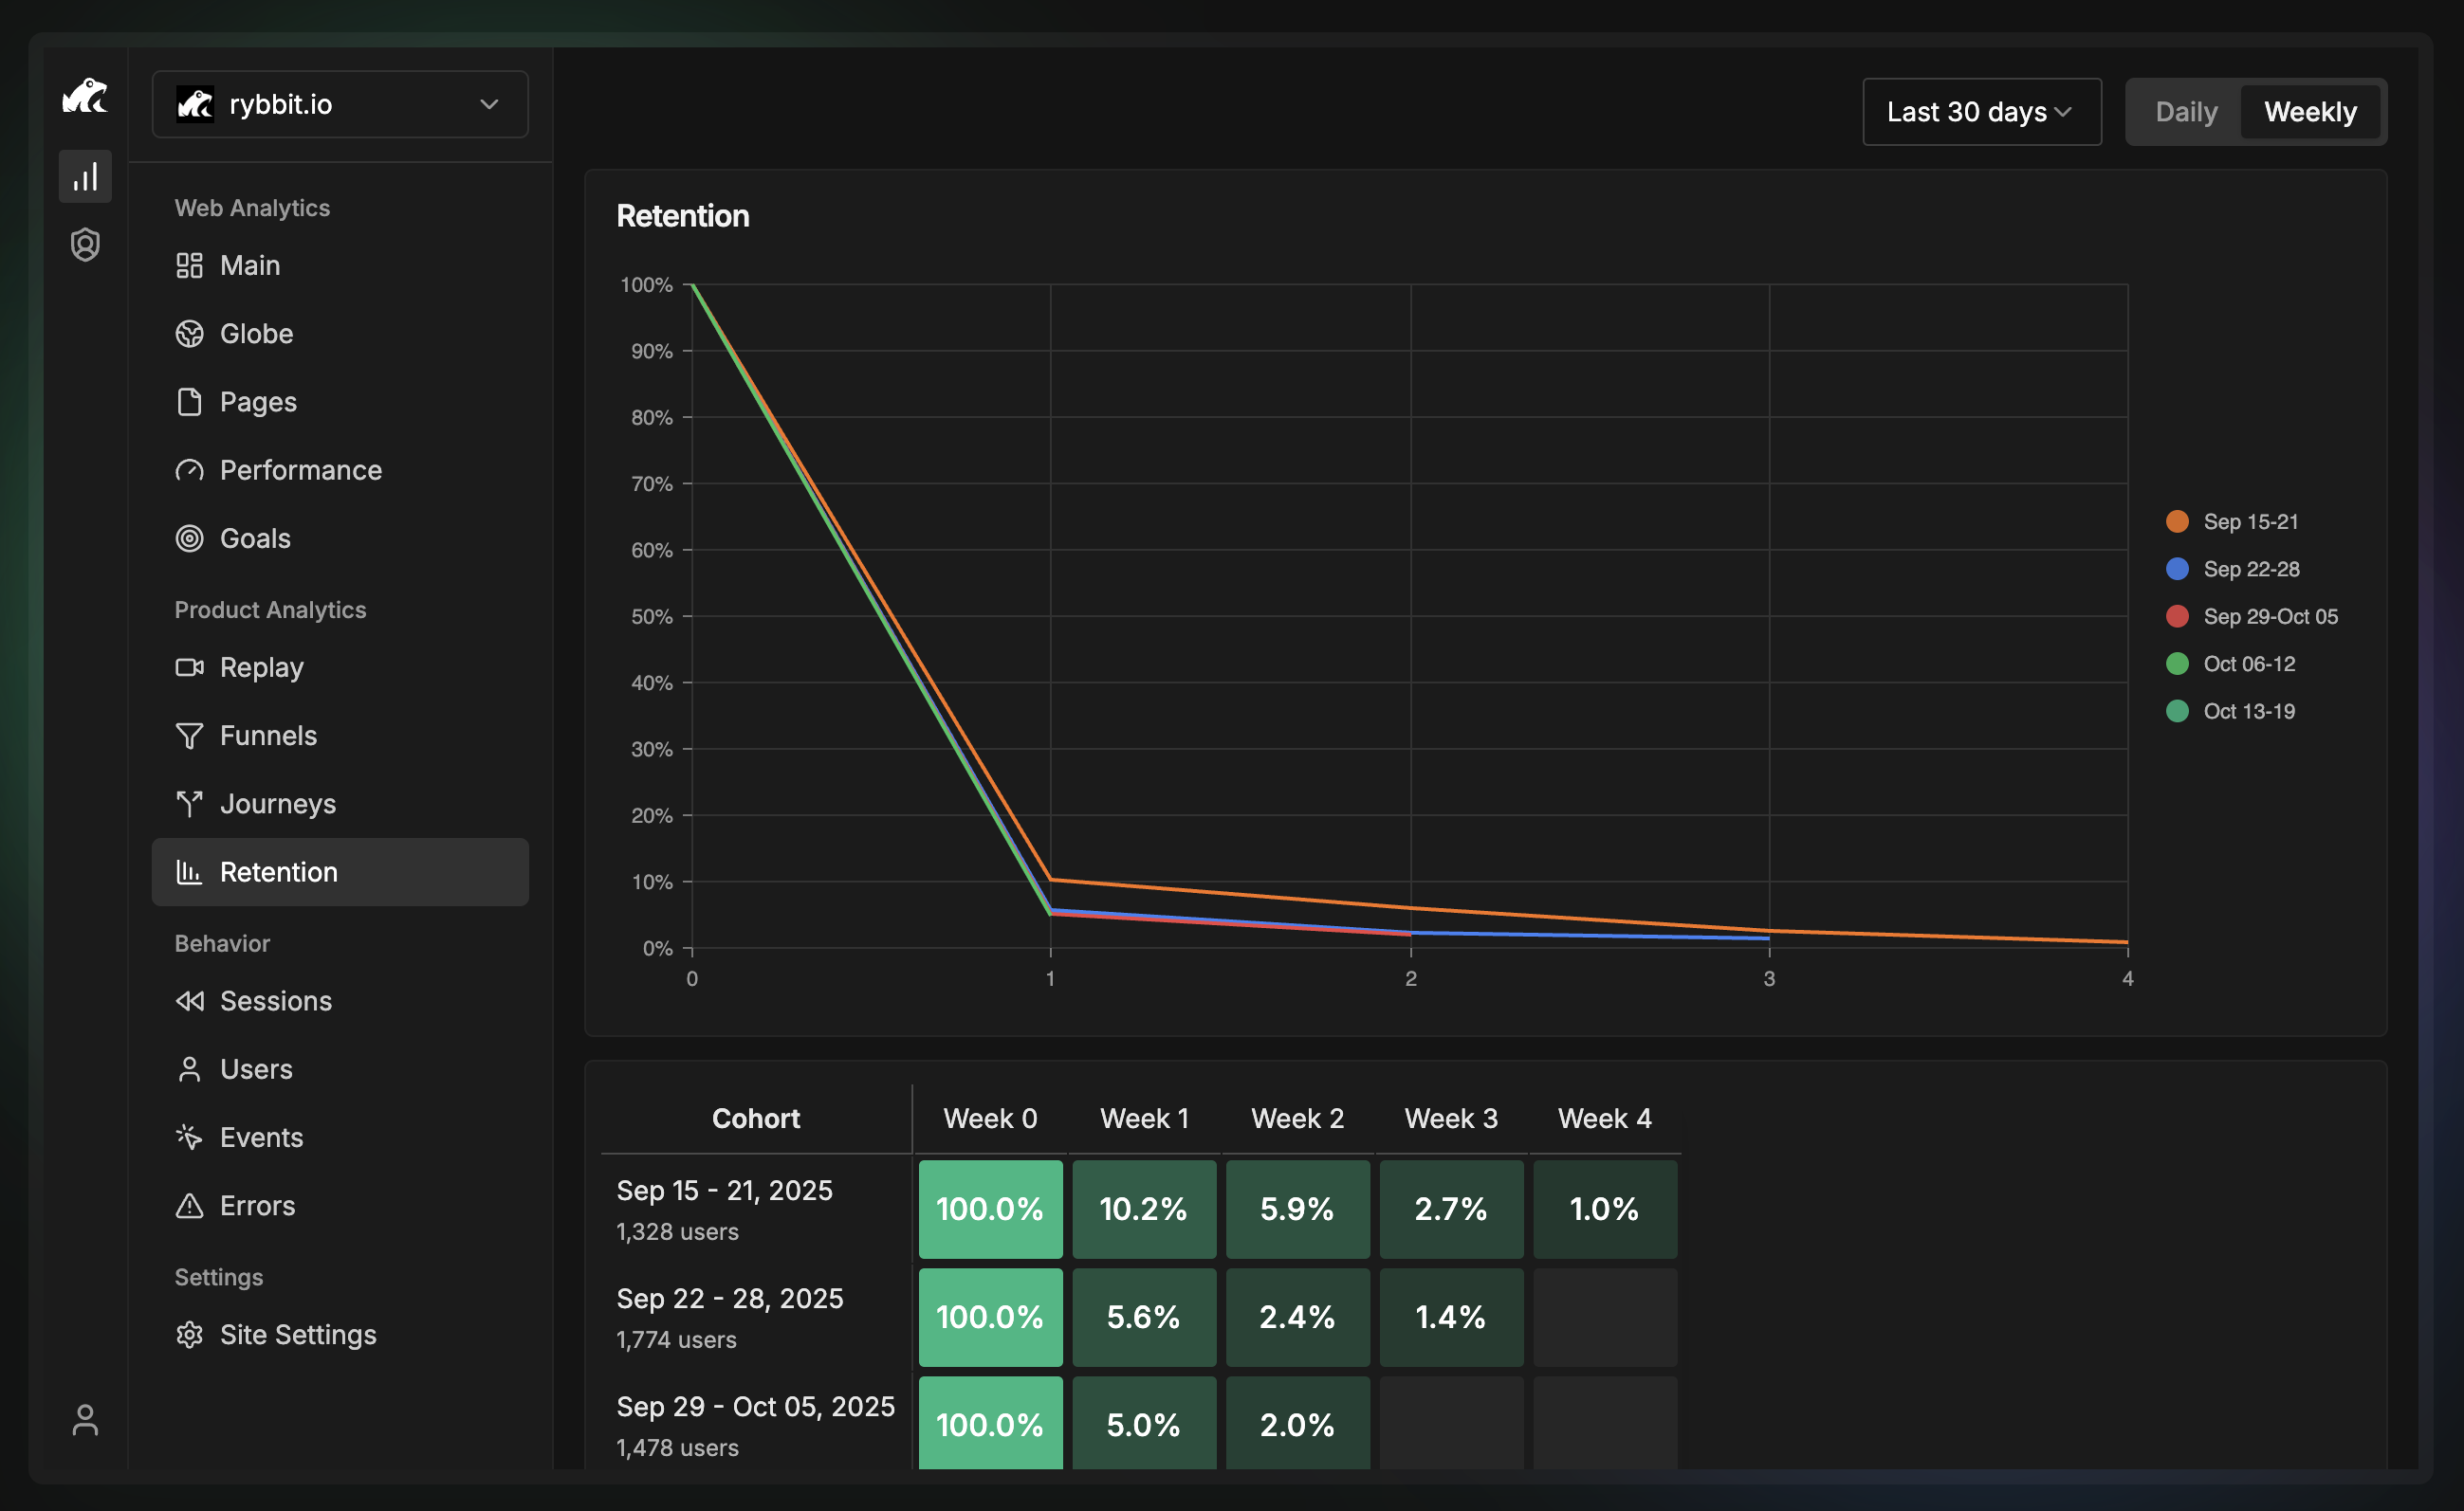This screenshot has height=1511, width=2464.
Task: Open the Performance page link
Action: pos(300,471)
